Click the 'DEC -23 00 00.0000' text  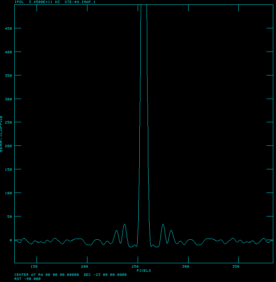[x=105, y=275]
